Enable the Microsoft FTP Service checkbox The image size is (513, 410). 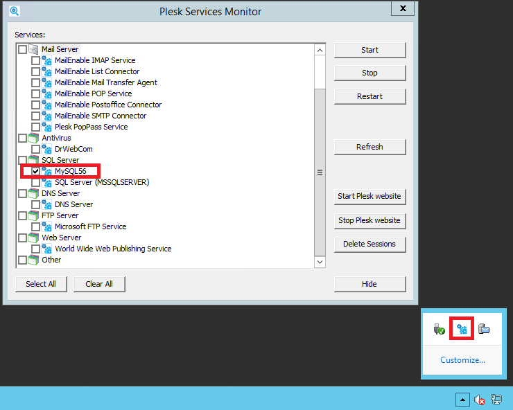pos(36,226)
